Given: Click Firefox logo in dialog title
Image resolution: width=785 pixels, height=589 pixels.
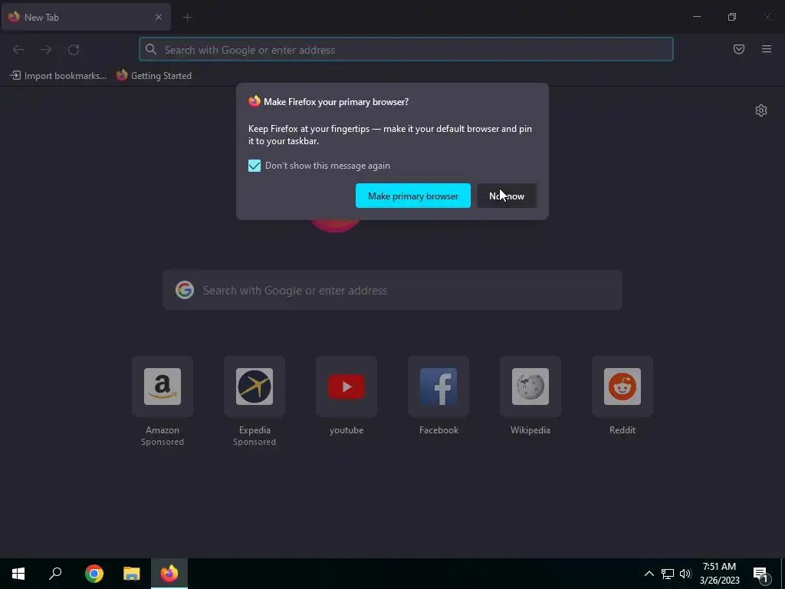Looking at the screenshot, I should coord(255,101).
